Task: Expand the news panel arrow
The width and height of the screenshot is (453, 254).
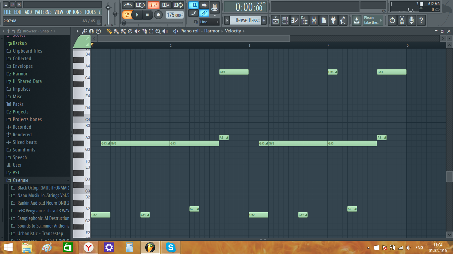Action: click(x=381, y=21)
